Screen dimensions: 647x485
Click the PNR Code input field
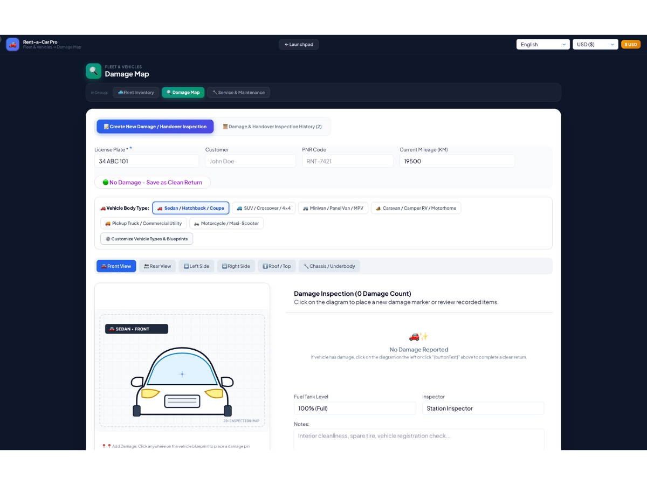[348, 161]
